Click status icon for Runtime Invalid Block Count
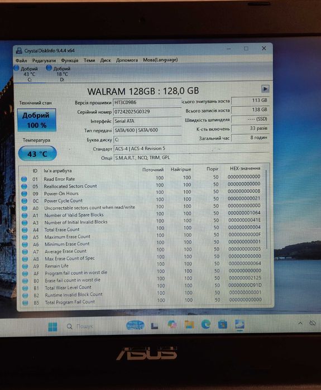Viewport: 321px width, 390px height. (x=25, y=295)
